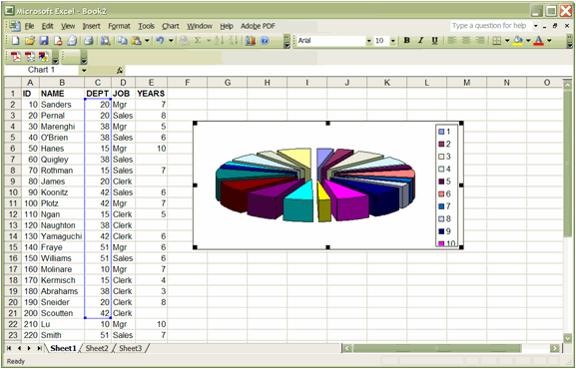
Task: Click the Undo arrow icon
Action: [160, 41]
